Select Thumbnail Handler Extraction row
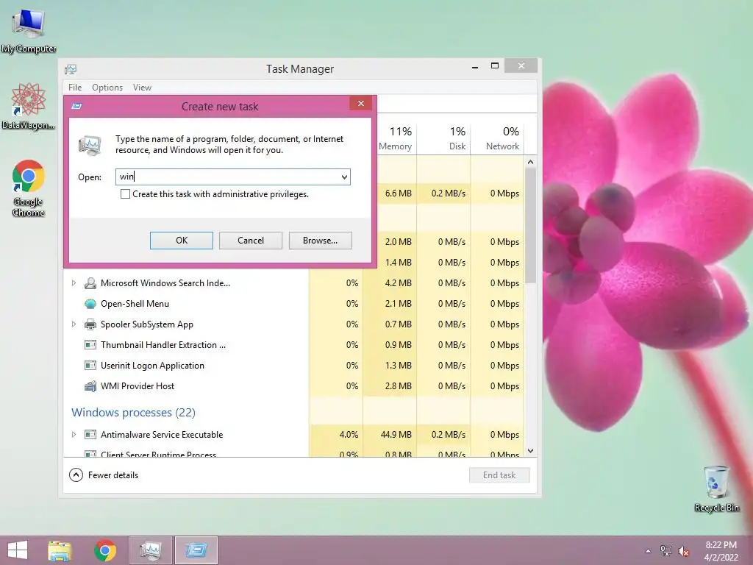 click(294, 345)
